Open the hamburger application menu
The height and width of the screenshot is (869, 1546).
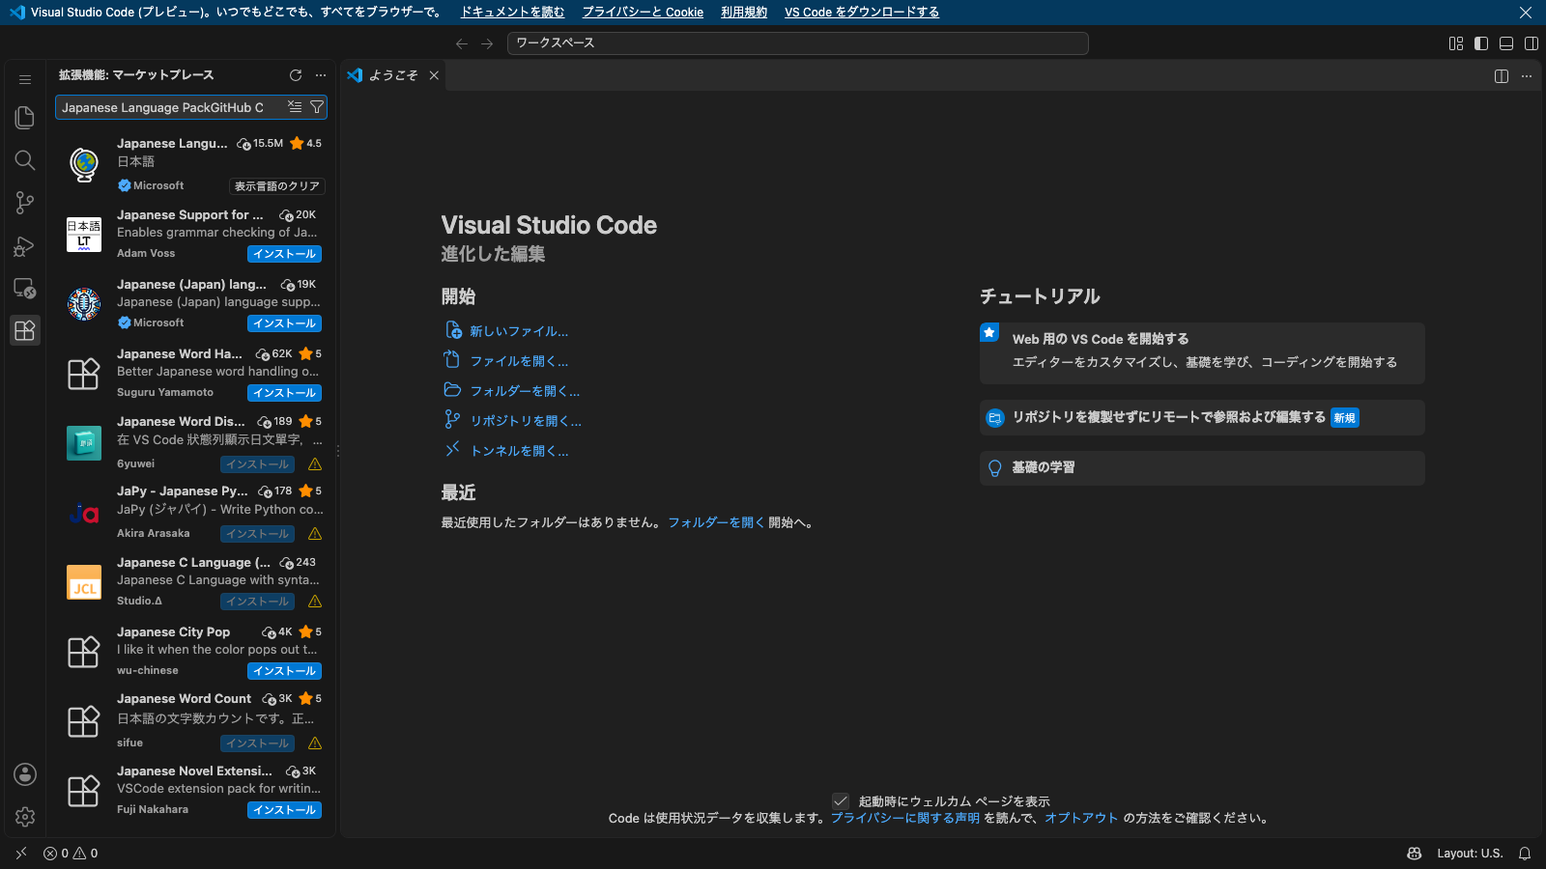click(x=25, y=79)
